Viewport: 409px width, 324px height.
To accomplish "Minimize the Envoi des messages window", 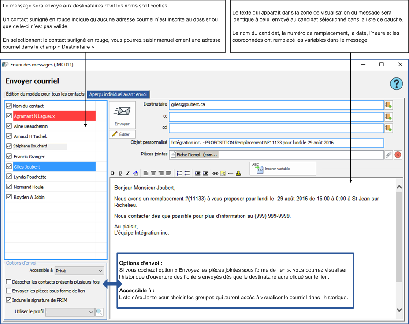I will [x=363, y=64].
